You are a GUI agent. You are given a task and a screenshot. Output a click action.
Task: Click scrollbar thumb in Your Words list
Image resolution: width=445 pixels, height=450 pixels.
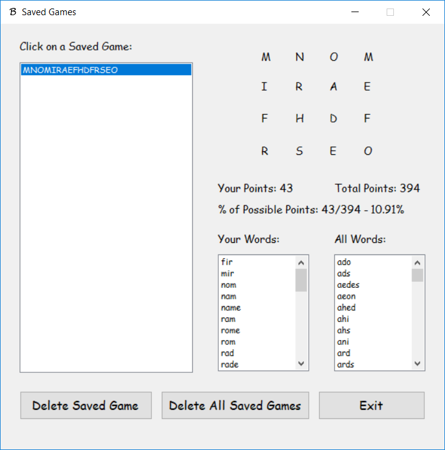point(302,281)
